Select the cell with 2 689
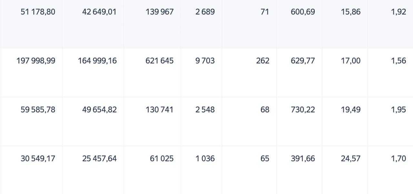The image size is (413, 194). (x=205, y=12)
